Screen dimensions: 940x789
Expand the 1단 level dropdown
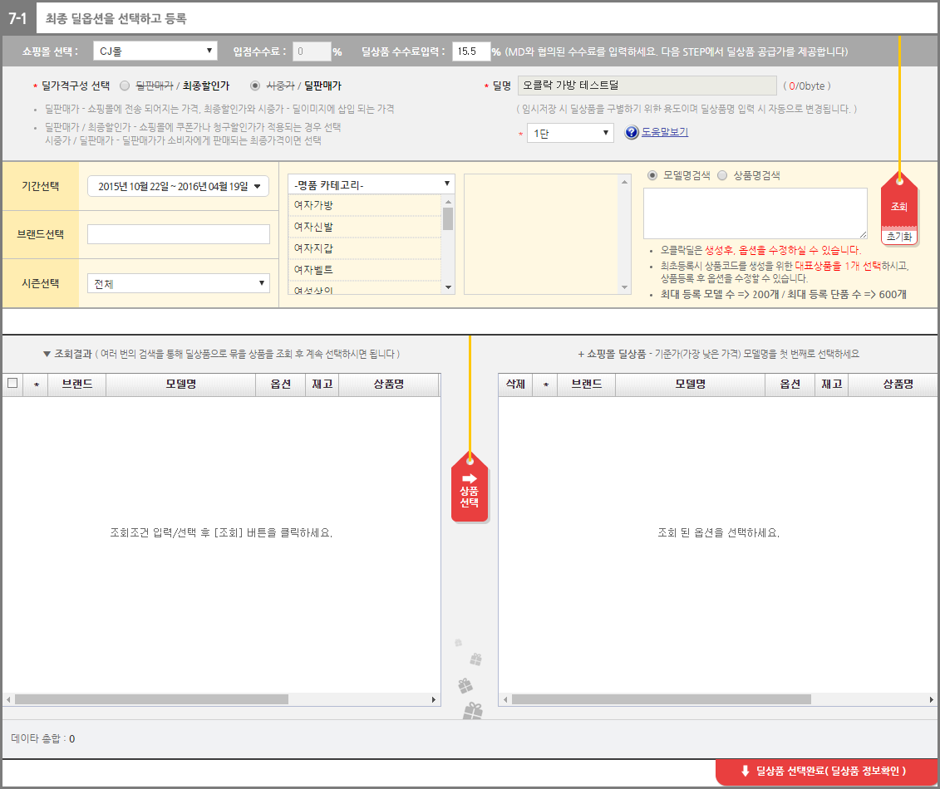(569, 133)
